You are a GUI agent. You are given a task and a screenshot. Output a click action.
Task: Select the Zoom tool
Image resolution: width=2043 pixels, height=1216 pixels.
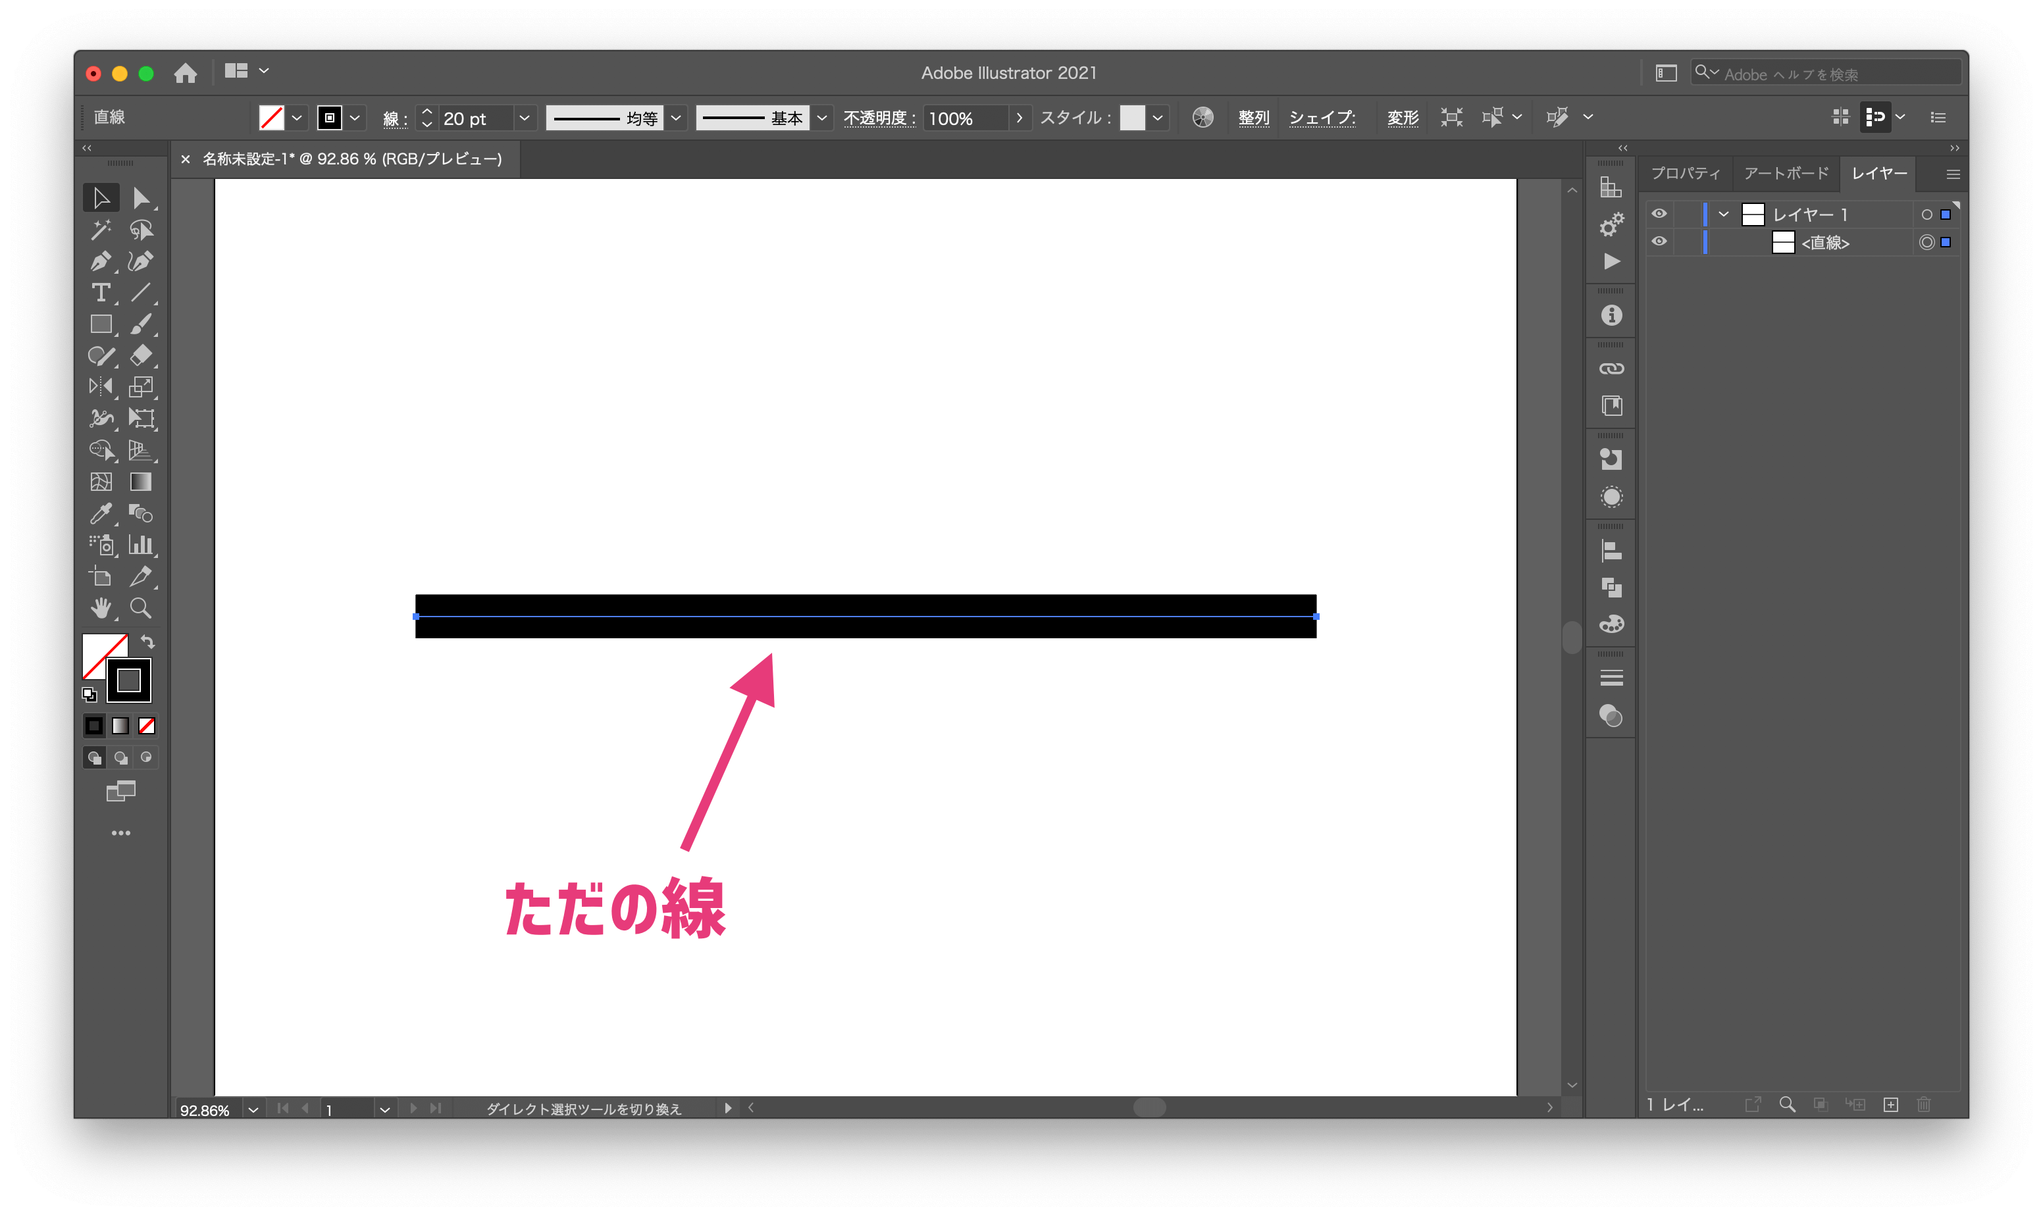tap(141, 608)
